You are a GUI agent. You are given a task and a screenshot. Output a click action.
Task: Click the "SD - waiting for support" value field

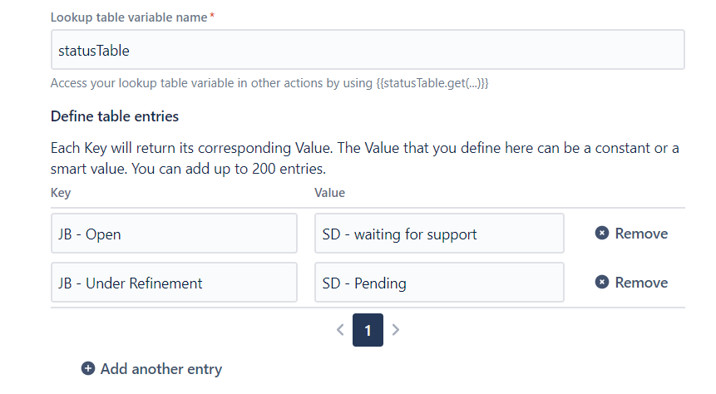tap(439, 234)
